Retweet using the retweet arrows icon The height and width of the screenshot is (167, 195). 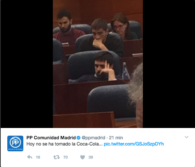tap(56, 157)
